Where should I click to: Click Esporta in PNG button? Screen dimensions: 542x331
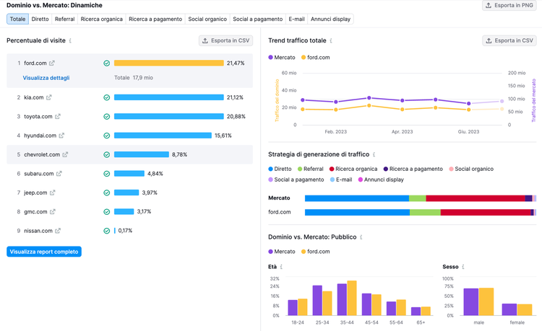(x=509, y=5)
